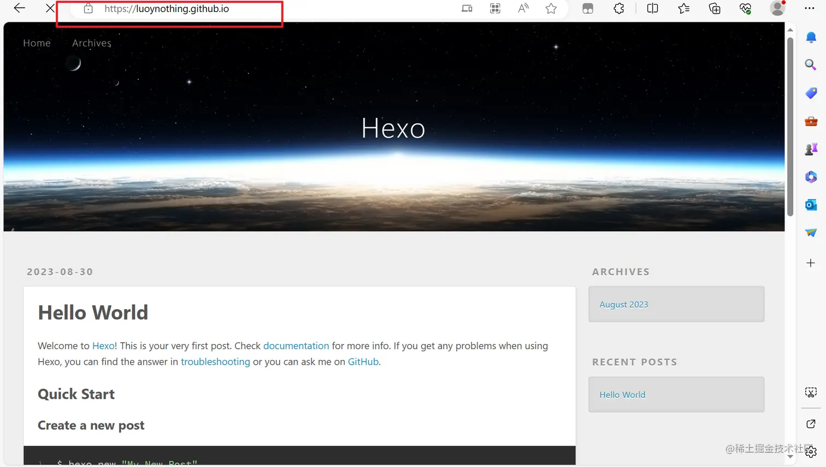Open Browser essentials heart icon

click(745, 8)
